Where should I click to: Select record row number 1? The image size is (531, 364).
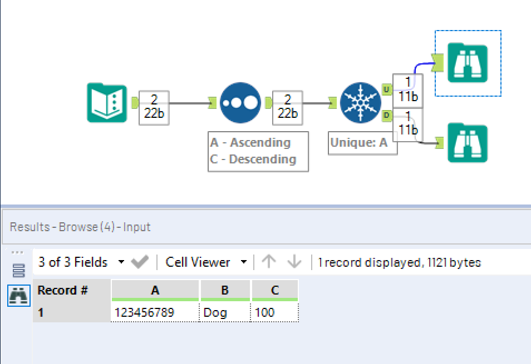pyautogui.click(x=72, y=312)
